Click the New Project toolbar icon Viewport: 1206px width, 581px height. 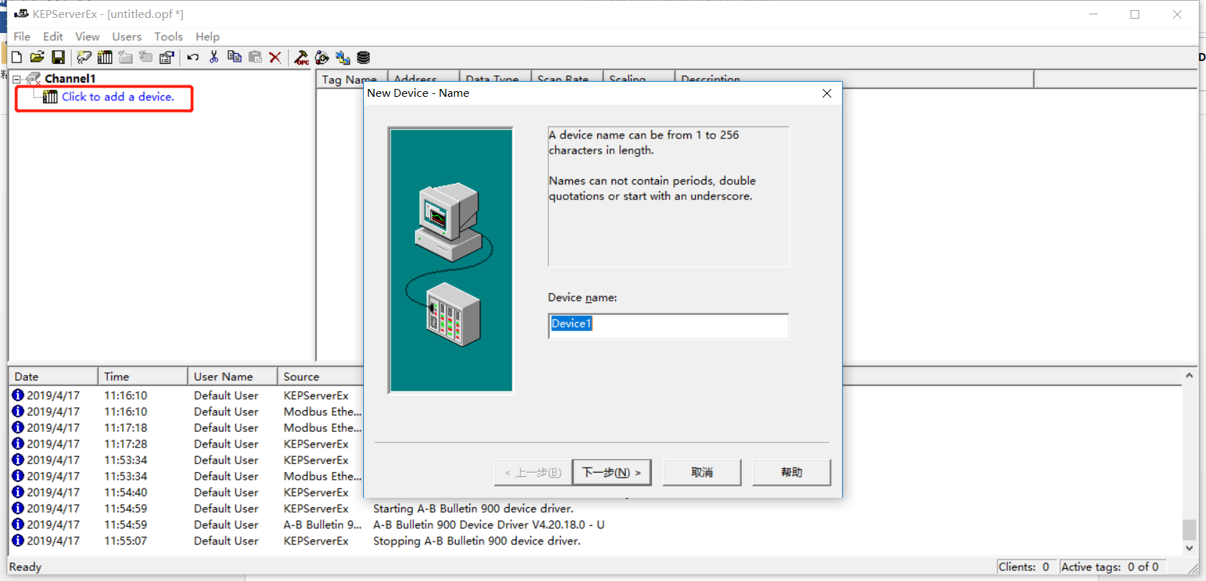click(x=17, y=57)
